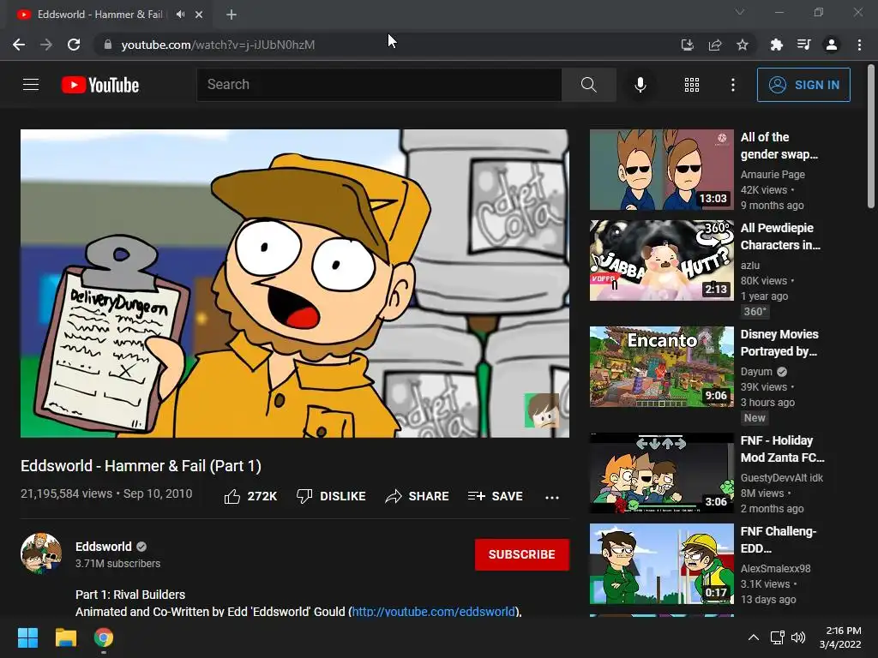Screen dimensions: 878x658
Task: Click the SIGN IN button
Action: (803, 85)
